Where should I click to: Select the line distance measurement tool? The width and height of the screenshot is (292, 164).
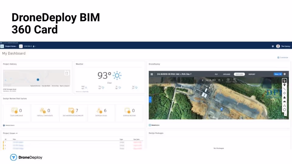[x=284, y=89]
